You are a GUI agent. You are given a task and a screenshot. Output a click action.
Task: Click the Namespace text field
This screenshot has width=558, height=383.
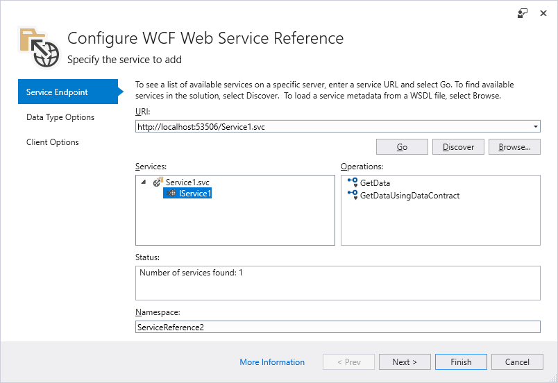tap(337, 327)
